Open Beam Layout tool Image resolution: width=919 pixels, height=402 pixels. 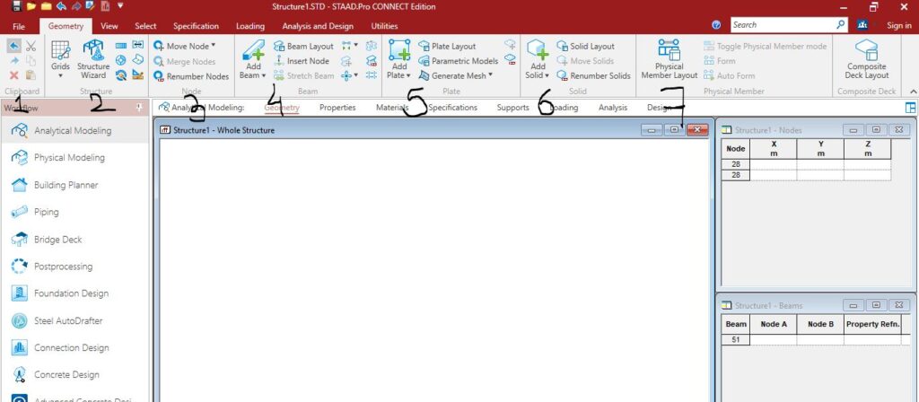303,47
